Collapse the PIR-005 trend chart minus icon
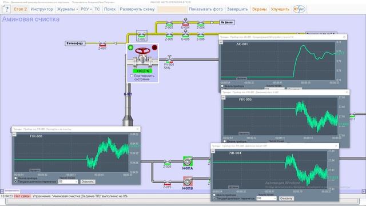 coord(224,98)
